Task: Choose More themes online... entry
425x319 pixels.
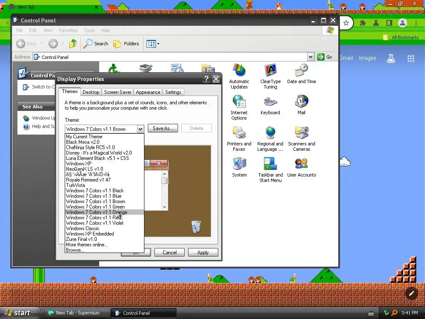Action: 105,245
